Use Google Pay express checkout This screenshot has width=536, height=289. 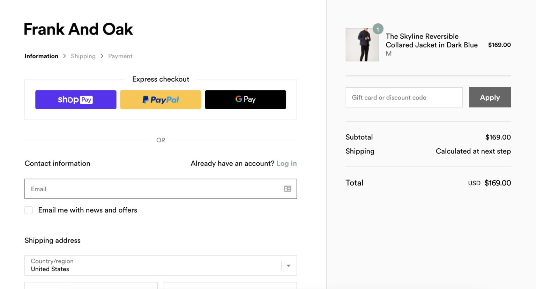245,99
